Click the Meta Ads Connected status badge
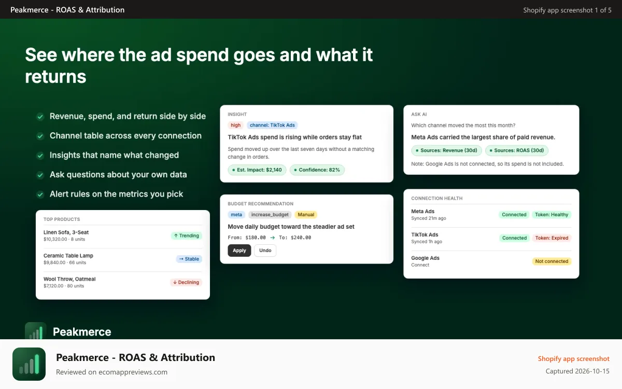 click(514, 215)
